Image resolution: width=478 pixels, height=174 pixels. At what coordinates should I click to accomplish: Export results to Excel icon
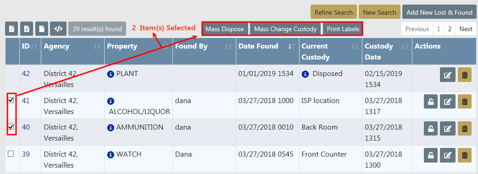[x=27, y=29]
